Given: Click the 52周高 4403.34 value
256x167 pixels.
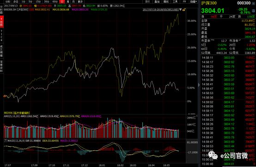Looking at the screenshot, I should coord(221,53).
